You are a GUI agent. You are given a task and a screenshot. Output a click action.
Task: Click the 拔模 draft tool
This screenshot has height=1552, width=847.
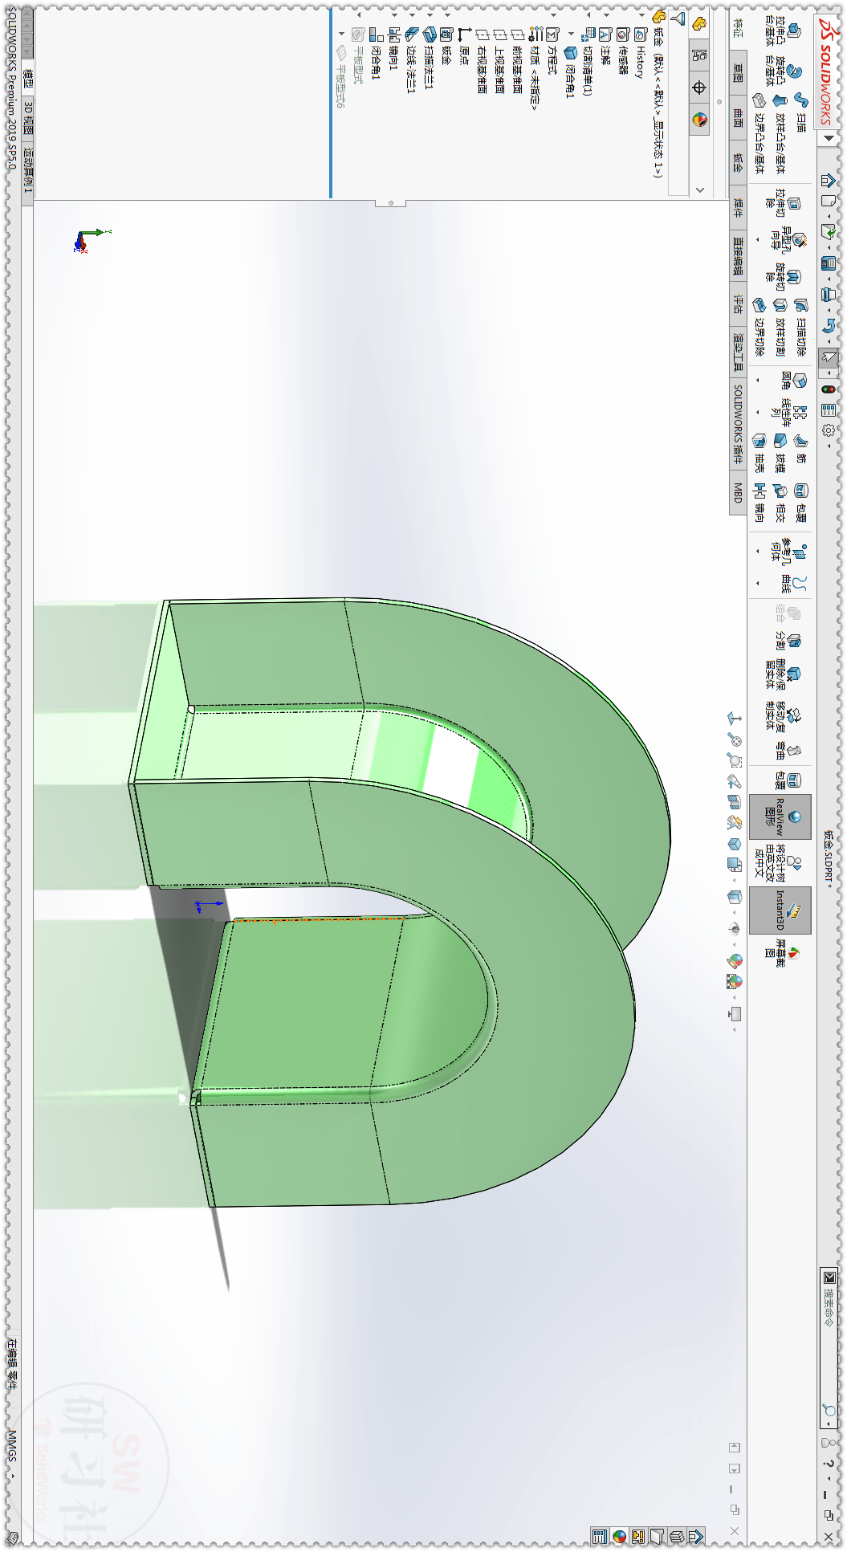click(780, 454)
